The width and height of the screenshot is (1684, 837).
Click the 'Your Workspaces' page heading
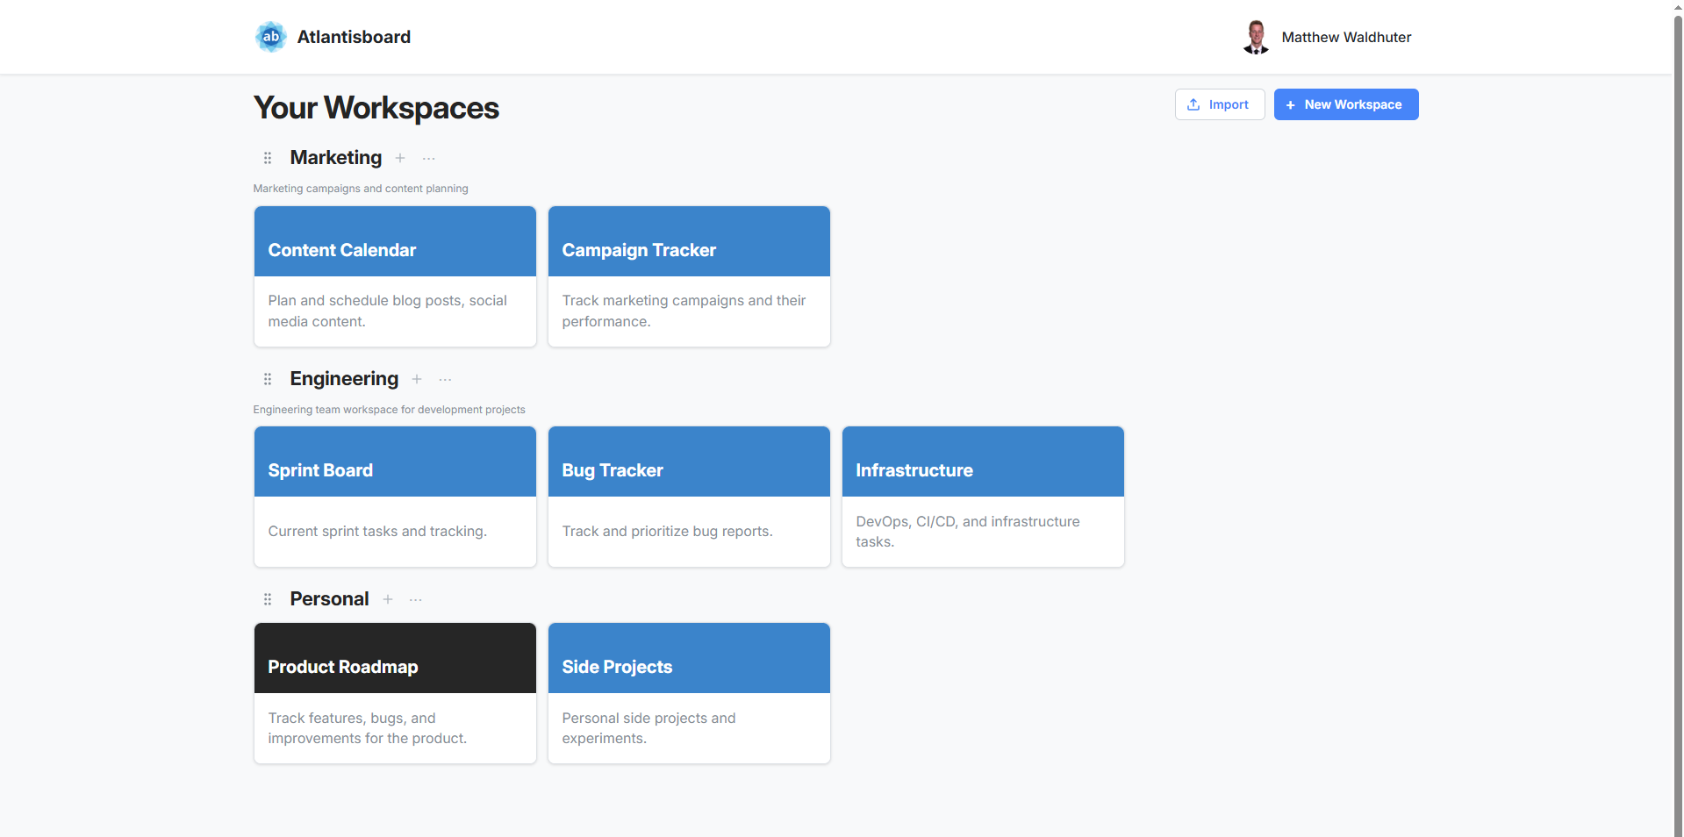(x=376, y=108)
